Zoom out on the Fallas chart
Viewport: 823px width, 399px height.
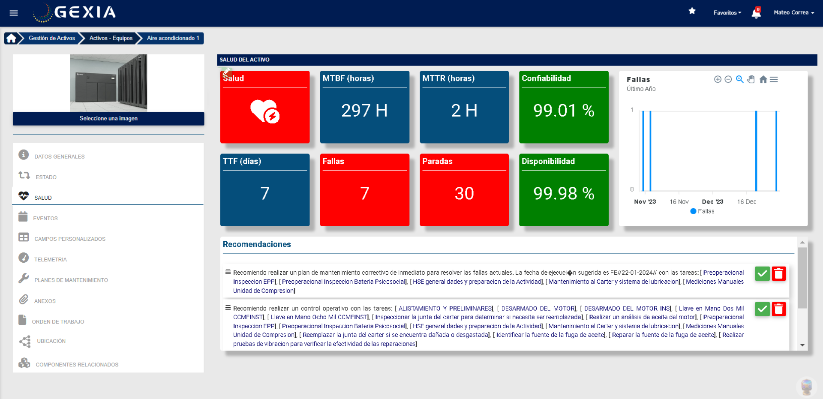coord(728,79)
